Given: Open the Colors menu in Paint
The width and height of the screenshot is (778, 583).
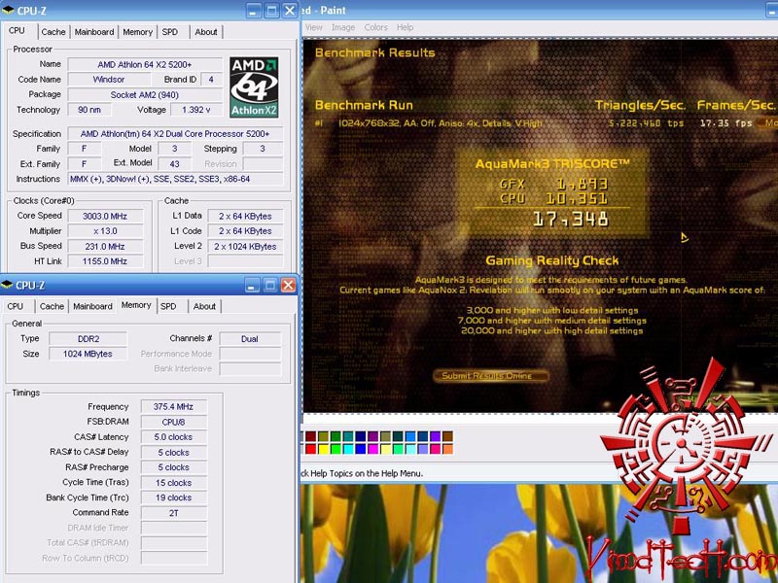Looking at the screenshot, I should tap(375, 27).
